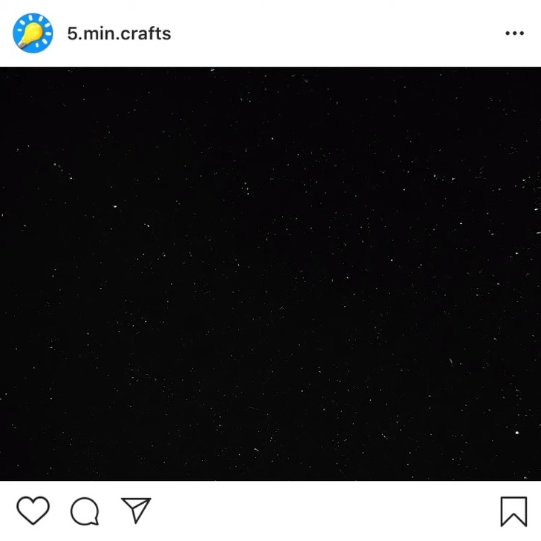Click the heart outline below the video
This screenshot has height=541, width=541.
tap(33, 511)
